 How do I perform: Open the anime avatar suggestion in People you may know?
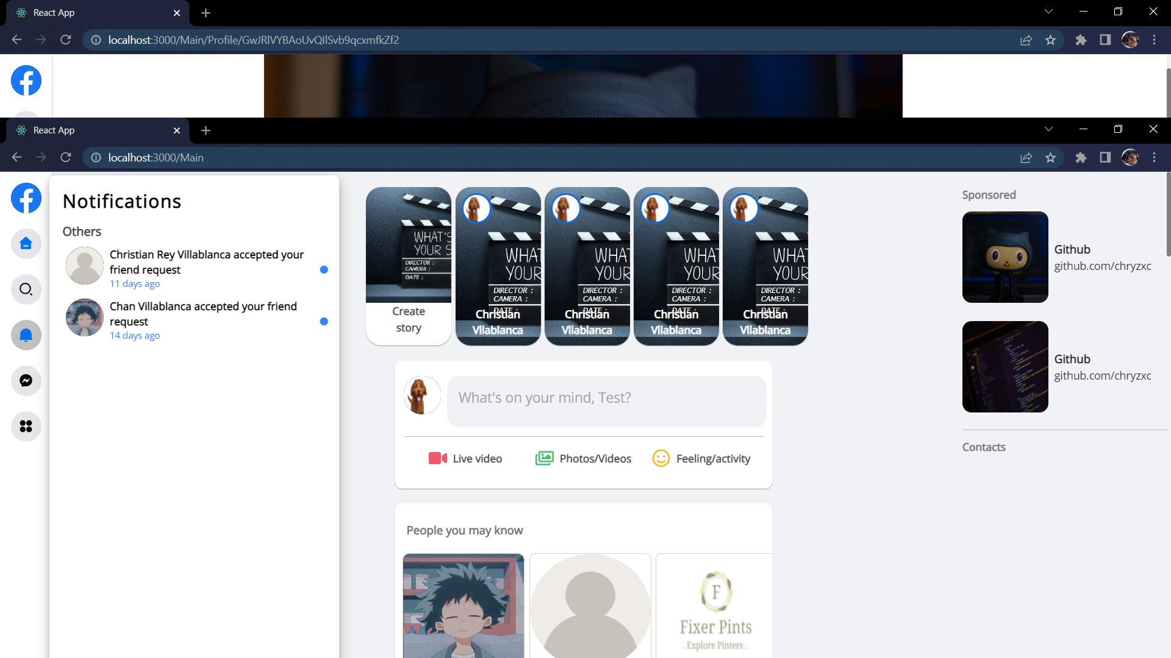(x=464, y=606)
